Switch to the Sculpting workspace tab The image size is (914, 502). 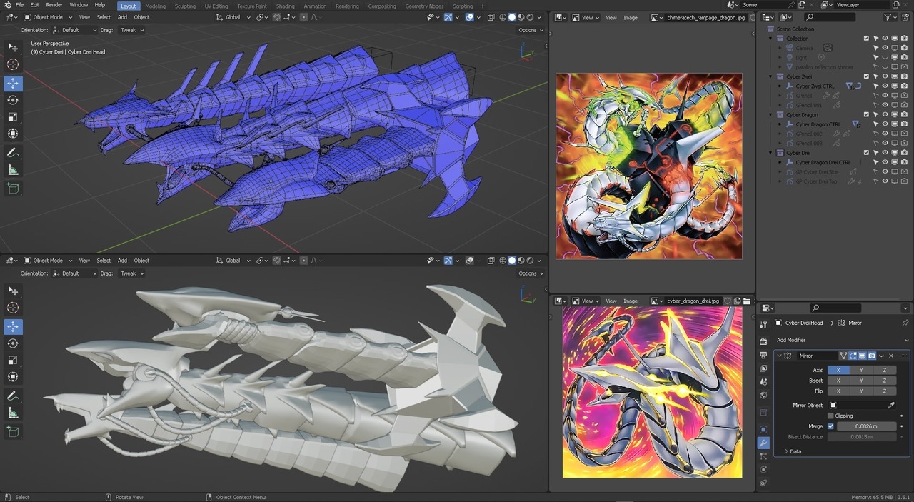pos(185,6)
